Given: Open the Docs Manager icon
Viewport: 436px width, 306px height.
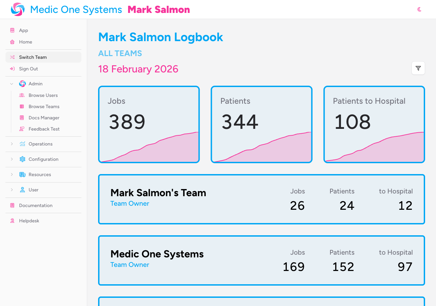Looking at the screenshot, I should tap(21, 118).
